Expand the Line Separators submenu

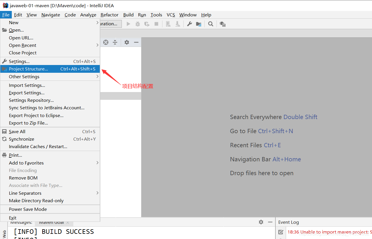point(50,193)
